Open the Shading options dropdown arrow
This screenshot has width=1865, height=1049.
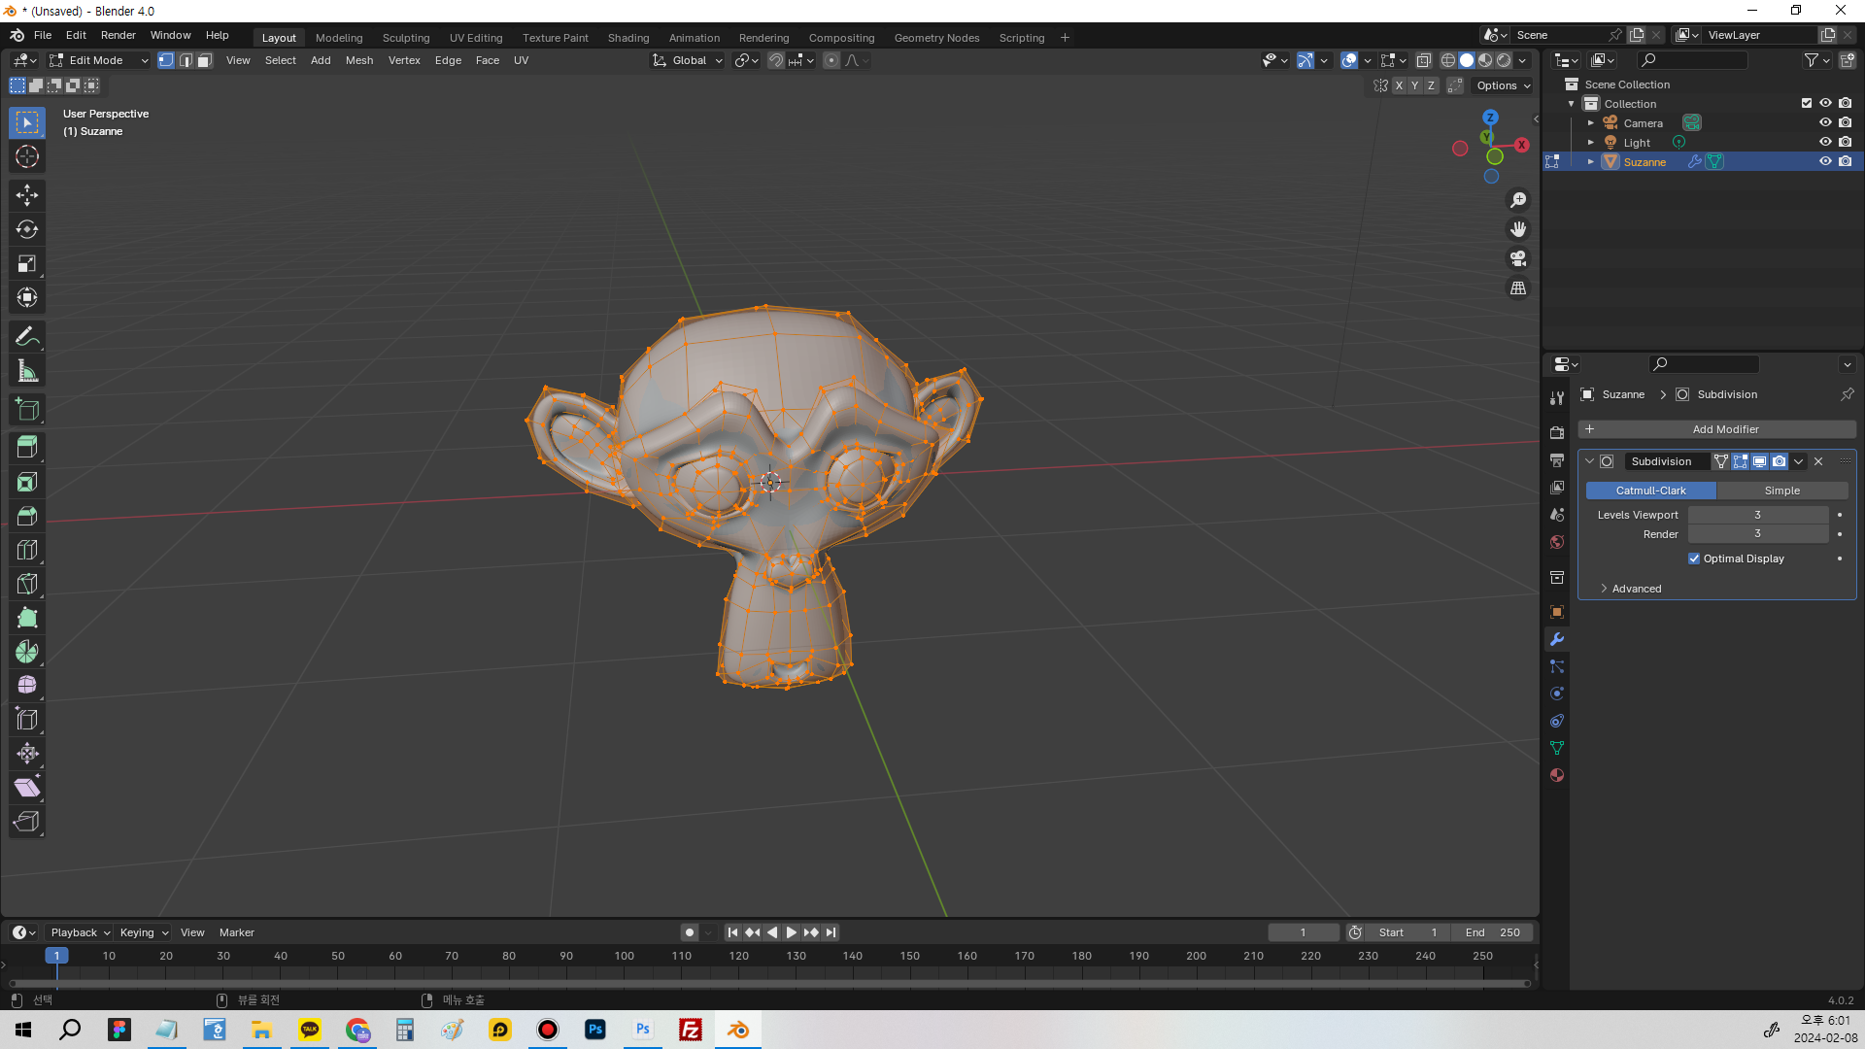[1522, 60]
